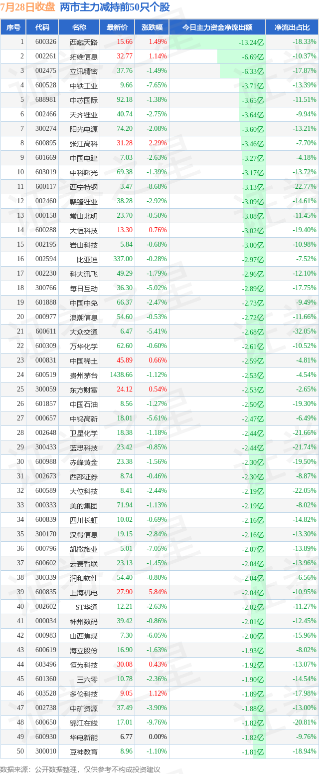Select stock name 岩山科技
The height and width of the screenshot is (774, 319).
tap(84, 245)
